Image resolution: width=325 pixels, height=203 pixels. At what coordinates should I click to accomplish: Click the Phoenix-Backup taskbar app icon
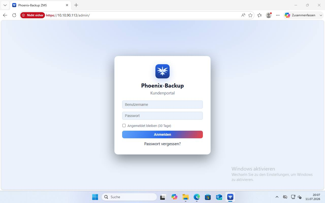(x=230, y=197)
